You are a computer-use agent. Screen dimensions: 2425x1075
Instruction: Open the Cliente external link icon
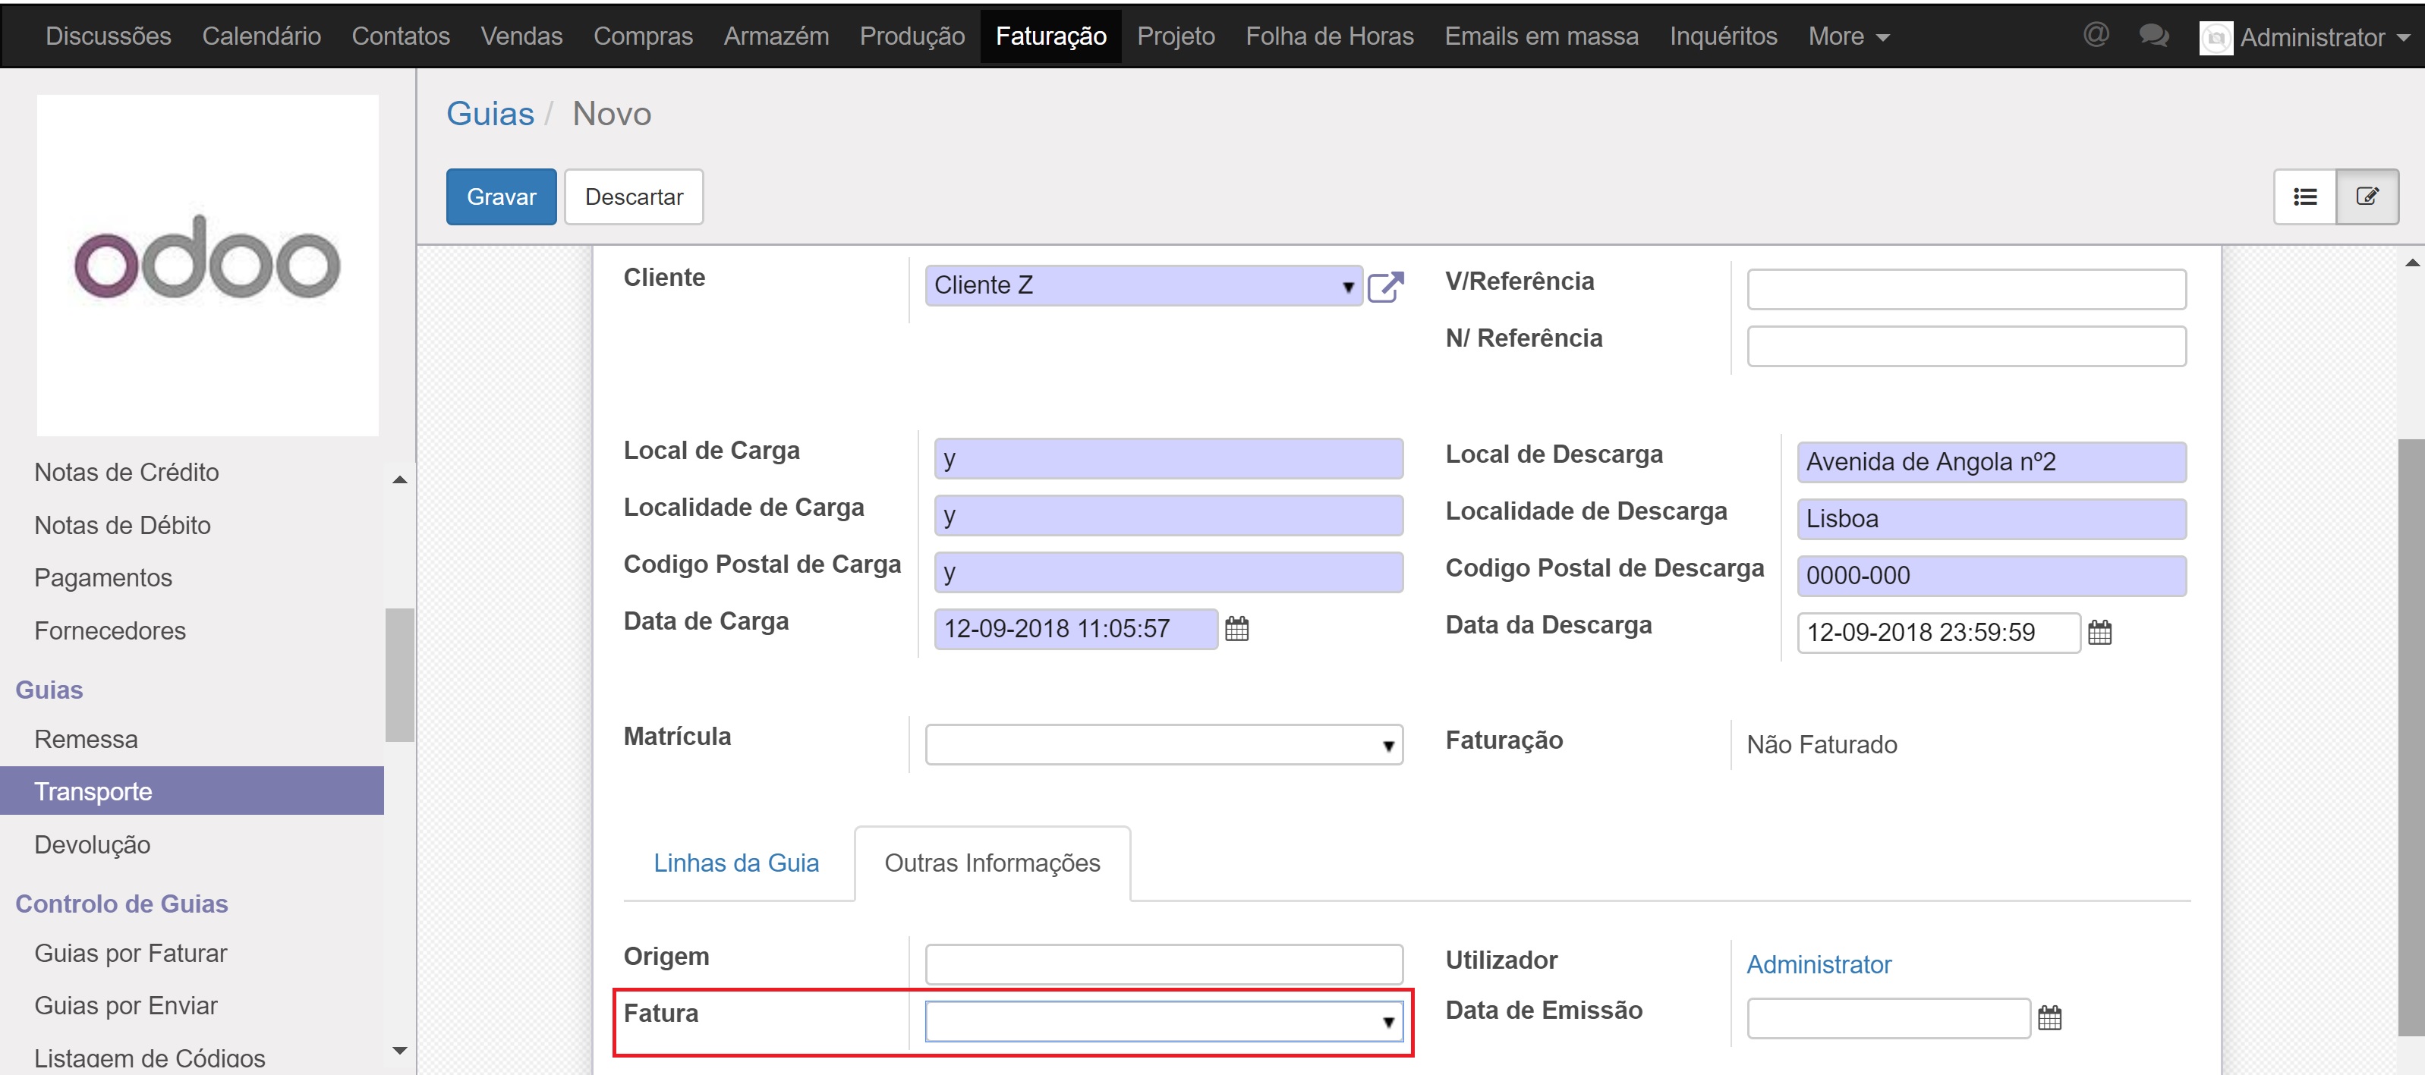(1384, 286)
